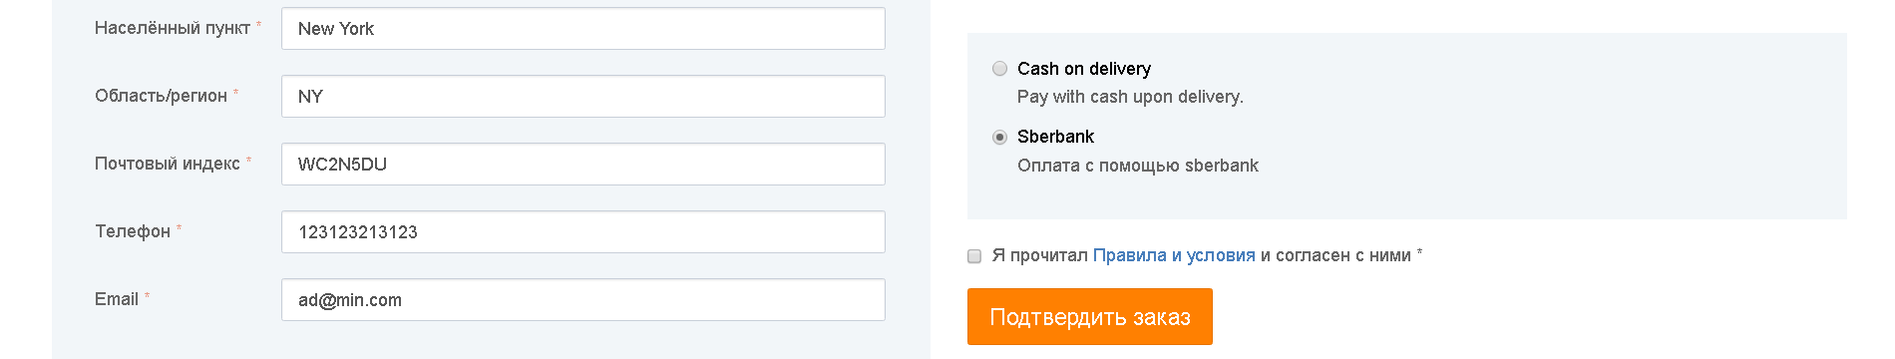Viewport: 1895px width, 359px height.
Task: Click the Email field label
Action: point(117,299)
